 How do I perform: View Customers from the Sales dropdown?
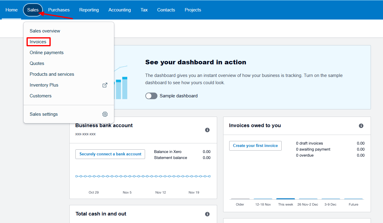40,96
